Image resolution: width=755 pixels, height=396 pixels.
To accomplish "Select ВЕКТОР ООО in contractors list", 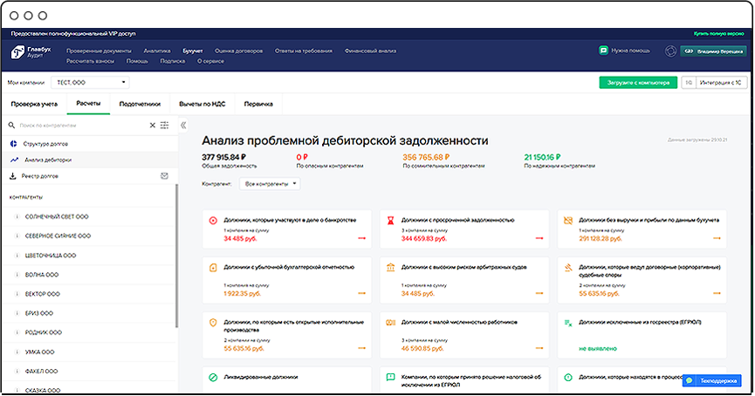I will (x=43, y=294).
